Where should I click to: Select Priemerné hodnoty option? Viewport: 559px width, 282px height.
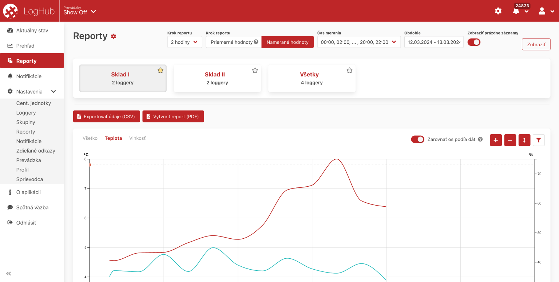(x=231, y=42)
